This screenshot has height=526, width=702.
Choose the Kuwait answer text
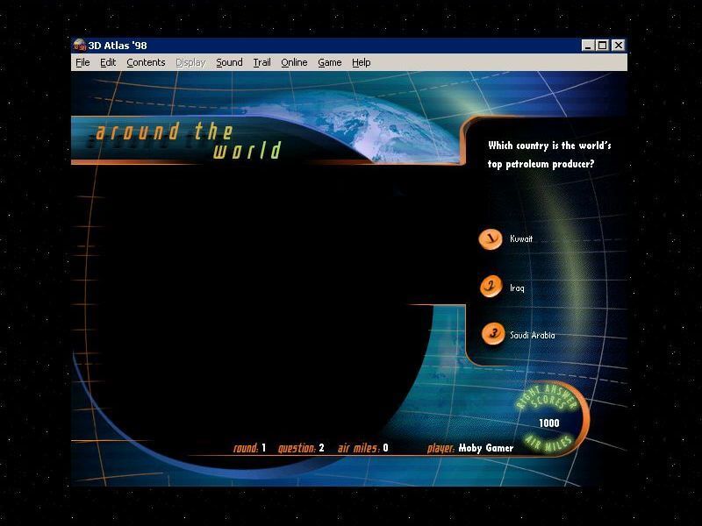[x=521, y=238]
